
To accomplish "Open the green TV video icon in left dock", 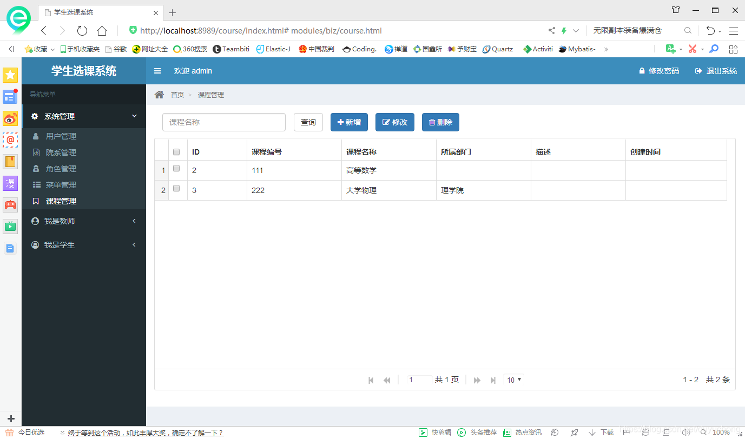I will tap(10, 227).
